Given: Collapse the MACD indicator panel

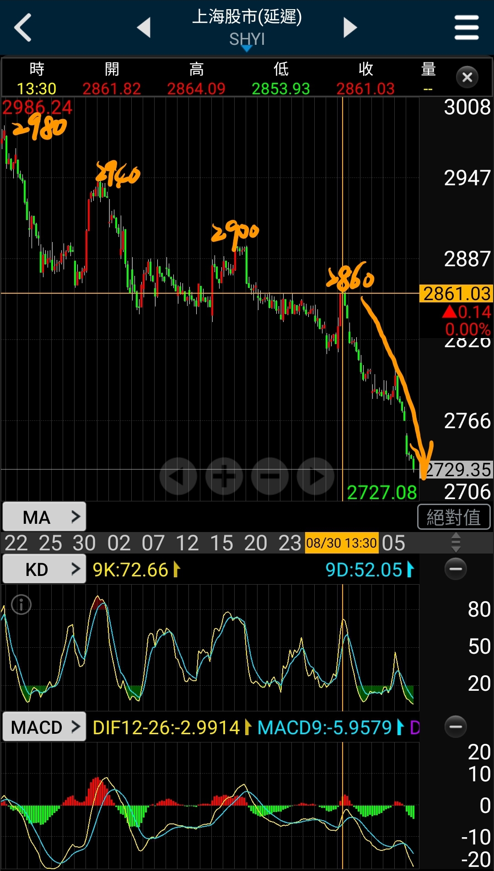Looking at the screenshot, I should 456,726.
